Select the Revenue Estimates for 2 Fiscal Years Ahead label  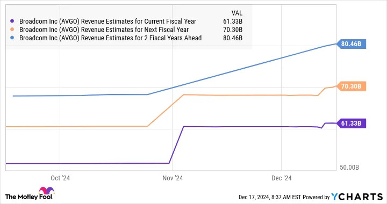pos(110,38)
